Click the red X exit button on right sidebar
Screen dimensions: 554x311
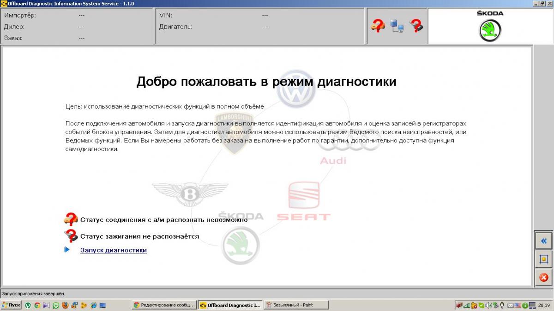(x=543, y=277)
